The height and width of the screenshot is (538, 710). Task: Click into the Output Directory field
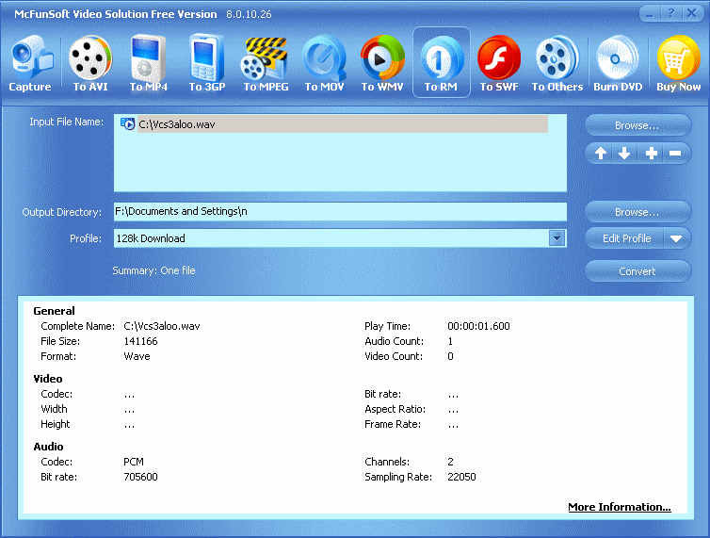(x=340, y=212)
